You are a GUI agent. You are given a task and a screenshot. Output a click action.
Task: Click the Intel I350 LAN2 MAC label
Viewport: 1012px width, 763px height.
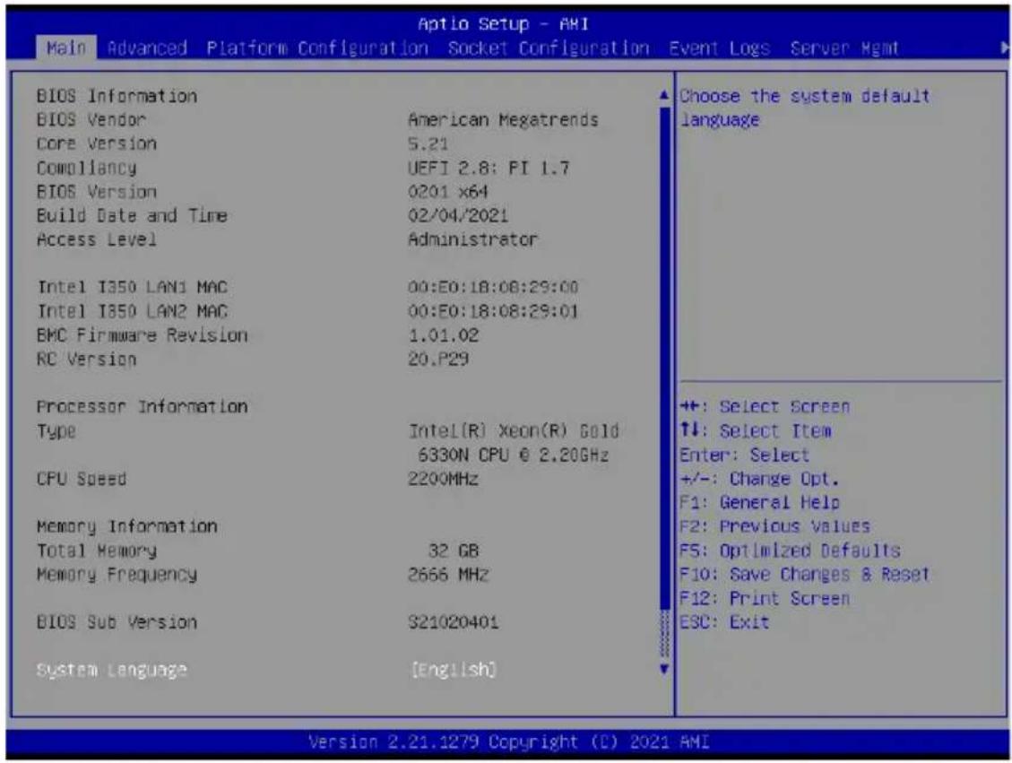(x=132, y=311)
